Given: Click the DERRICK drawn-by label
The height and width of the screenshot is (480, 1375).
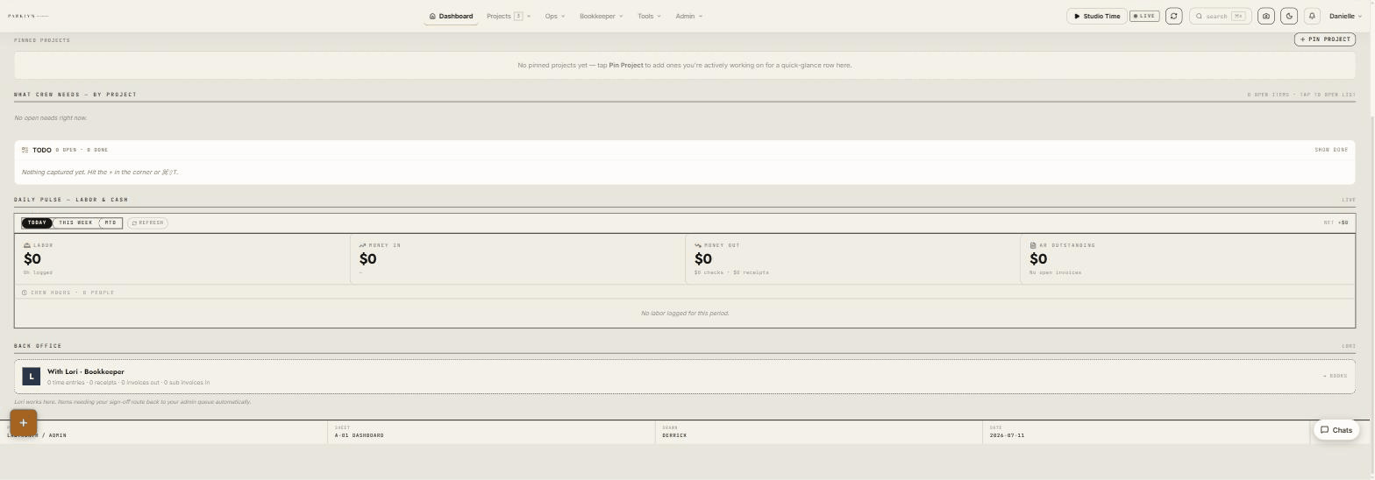Looking at the screenshot, I should click(674, 435).
